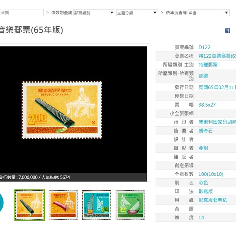Open the 年度 dropdown

pyautogui.click(x=208, y=13)
